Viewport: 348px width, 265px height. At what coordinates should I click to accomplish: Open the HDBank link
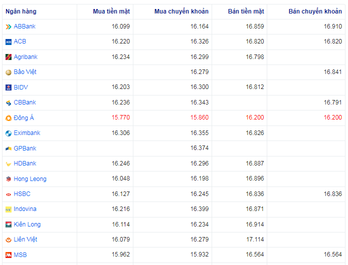click(25, 163)
